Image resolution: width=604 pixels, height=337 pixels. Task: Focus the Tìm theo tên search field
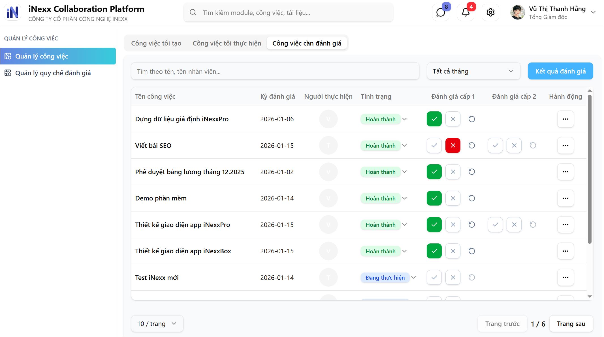(x=275, y=71)
